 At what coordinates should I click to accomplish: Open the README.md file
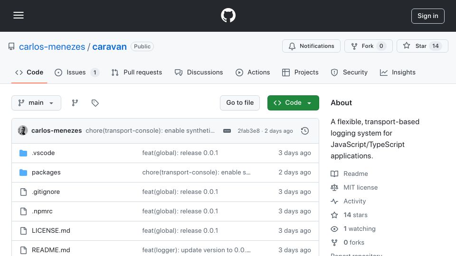click(x=51, y=250)
